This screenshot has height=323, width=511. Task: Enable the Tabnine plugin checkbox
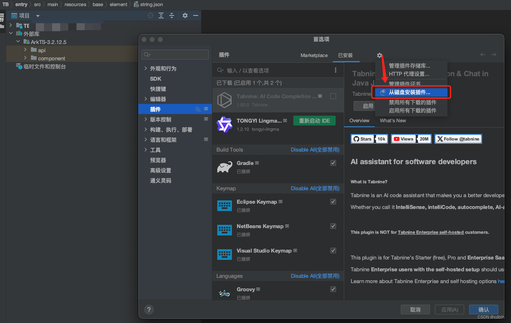click(x=333, y=96)
